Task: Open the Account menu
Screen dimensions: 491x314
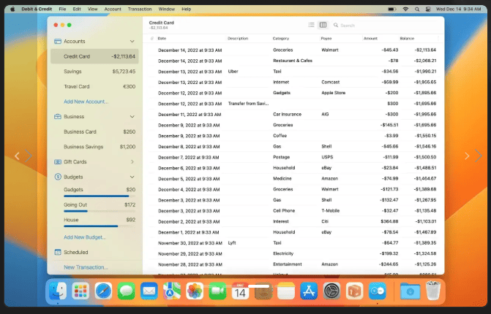Action: point(113,9)
